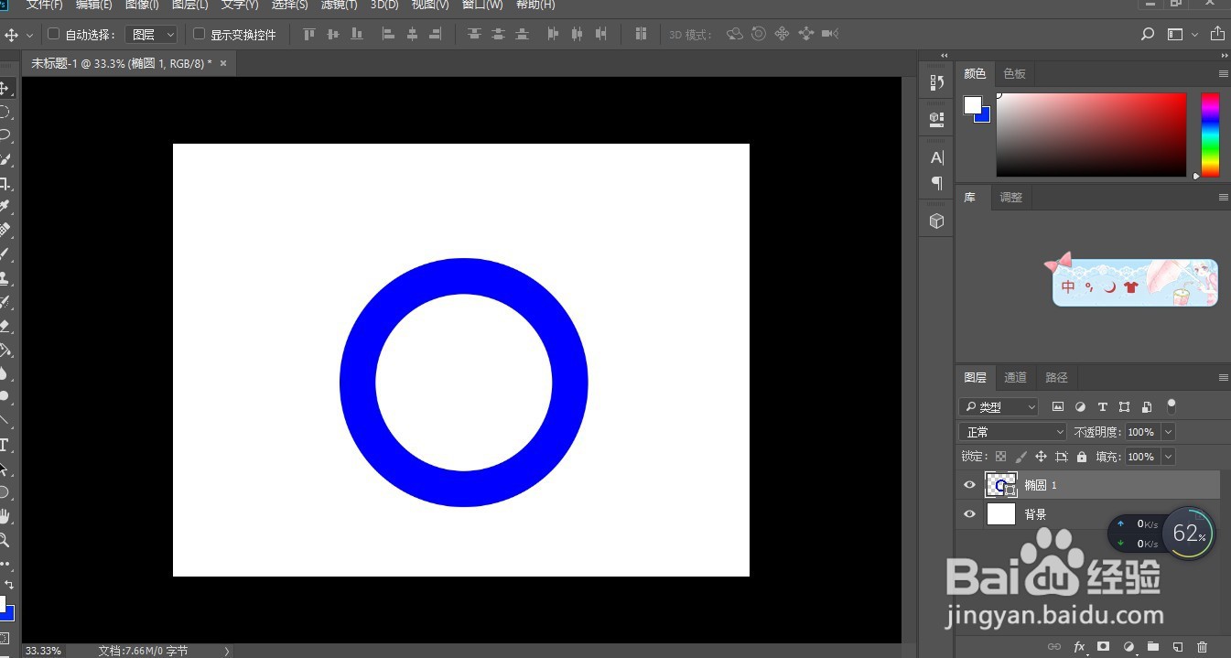The image size is (1231, 658).
Task: Open the 填充 fill dropdown arrow
Action: coord(1168,457)
